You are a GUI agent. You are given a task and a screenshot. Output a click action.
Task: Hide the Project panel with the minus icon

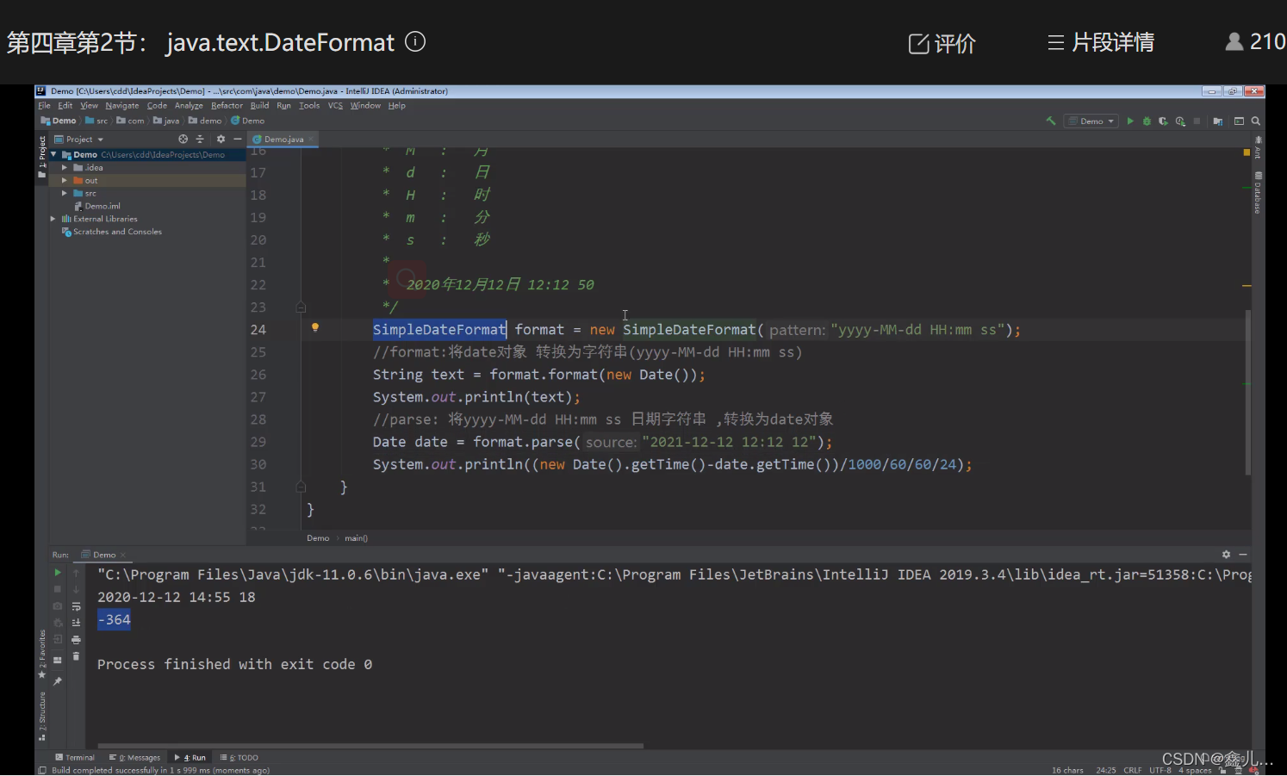click(238, 139)
